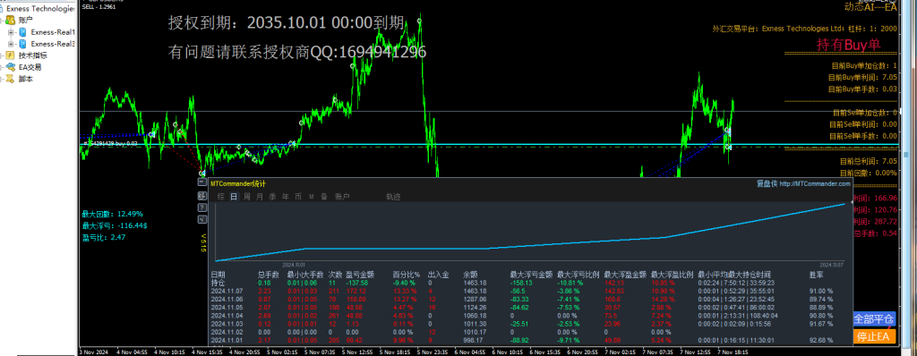The image size is (917, 356).
Task: Select the 日 daily tab
Action: point(234,197)
